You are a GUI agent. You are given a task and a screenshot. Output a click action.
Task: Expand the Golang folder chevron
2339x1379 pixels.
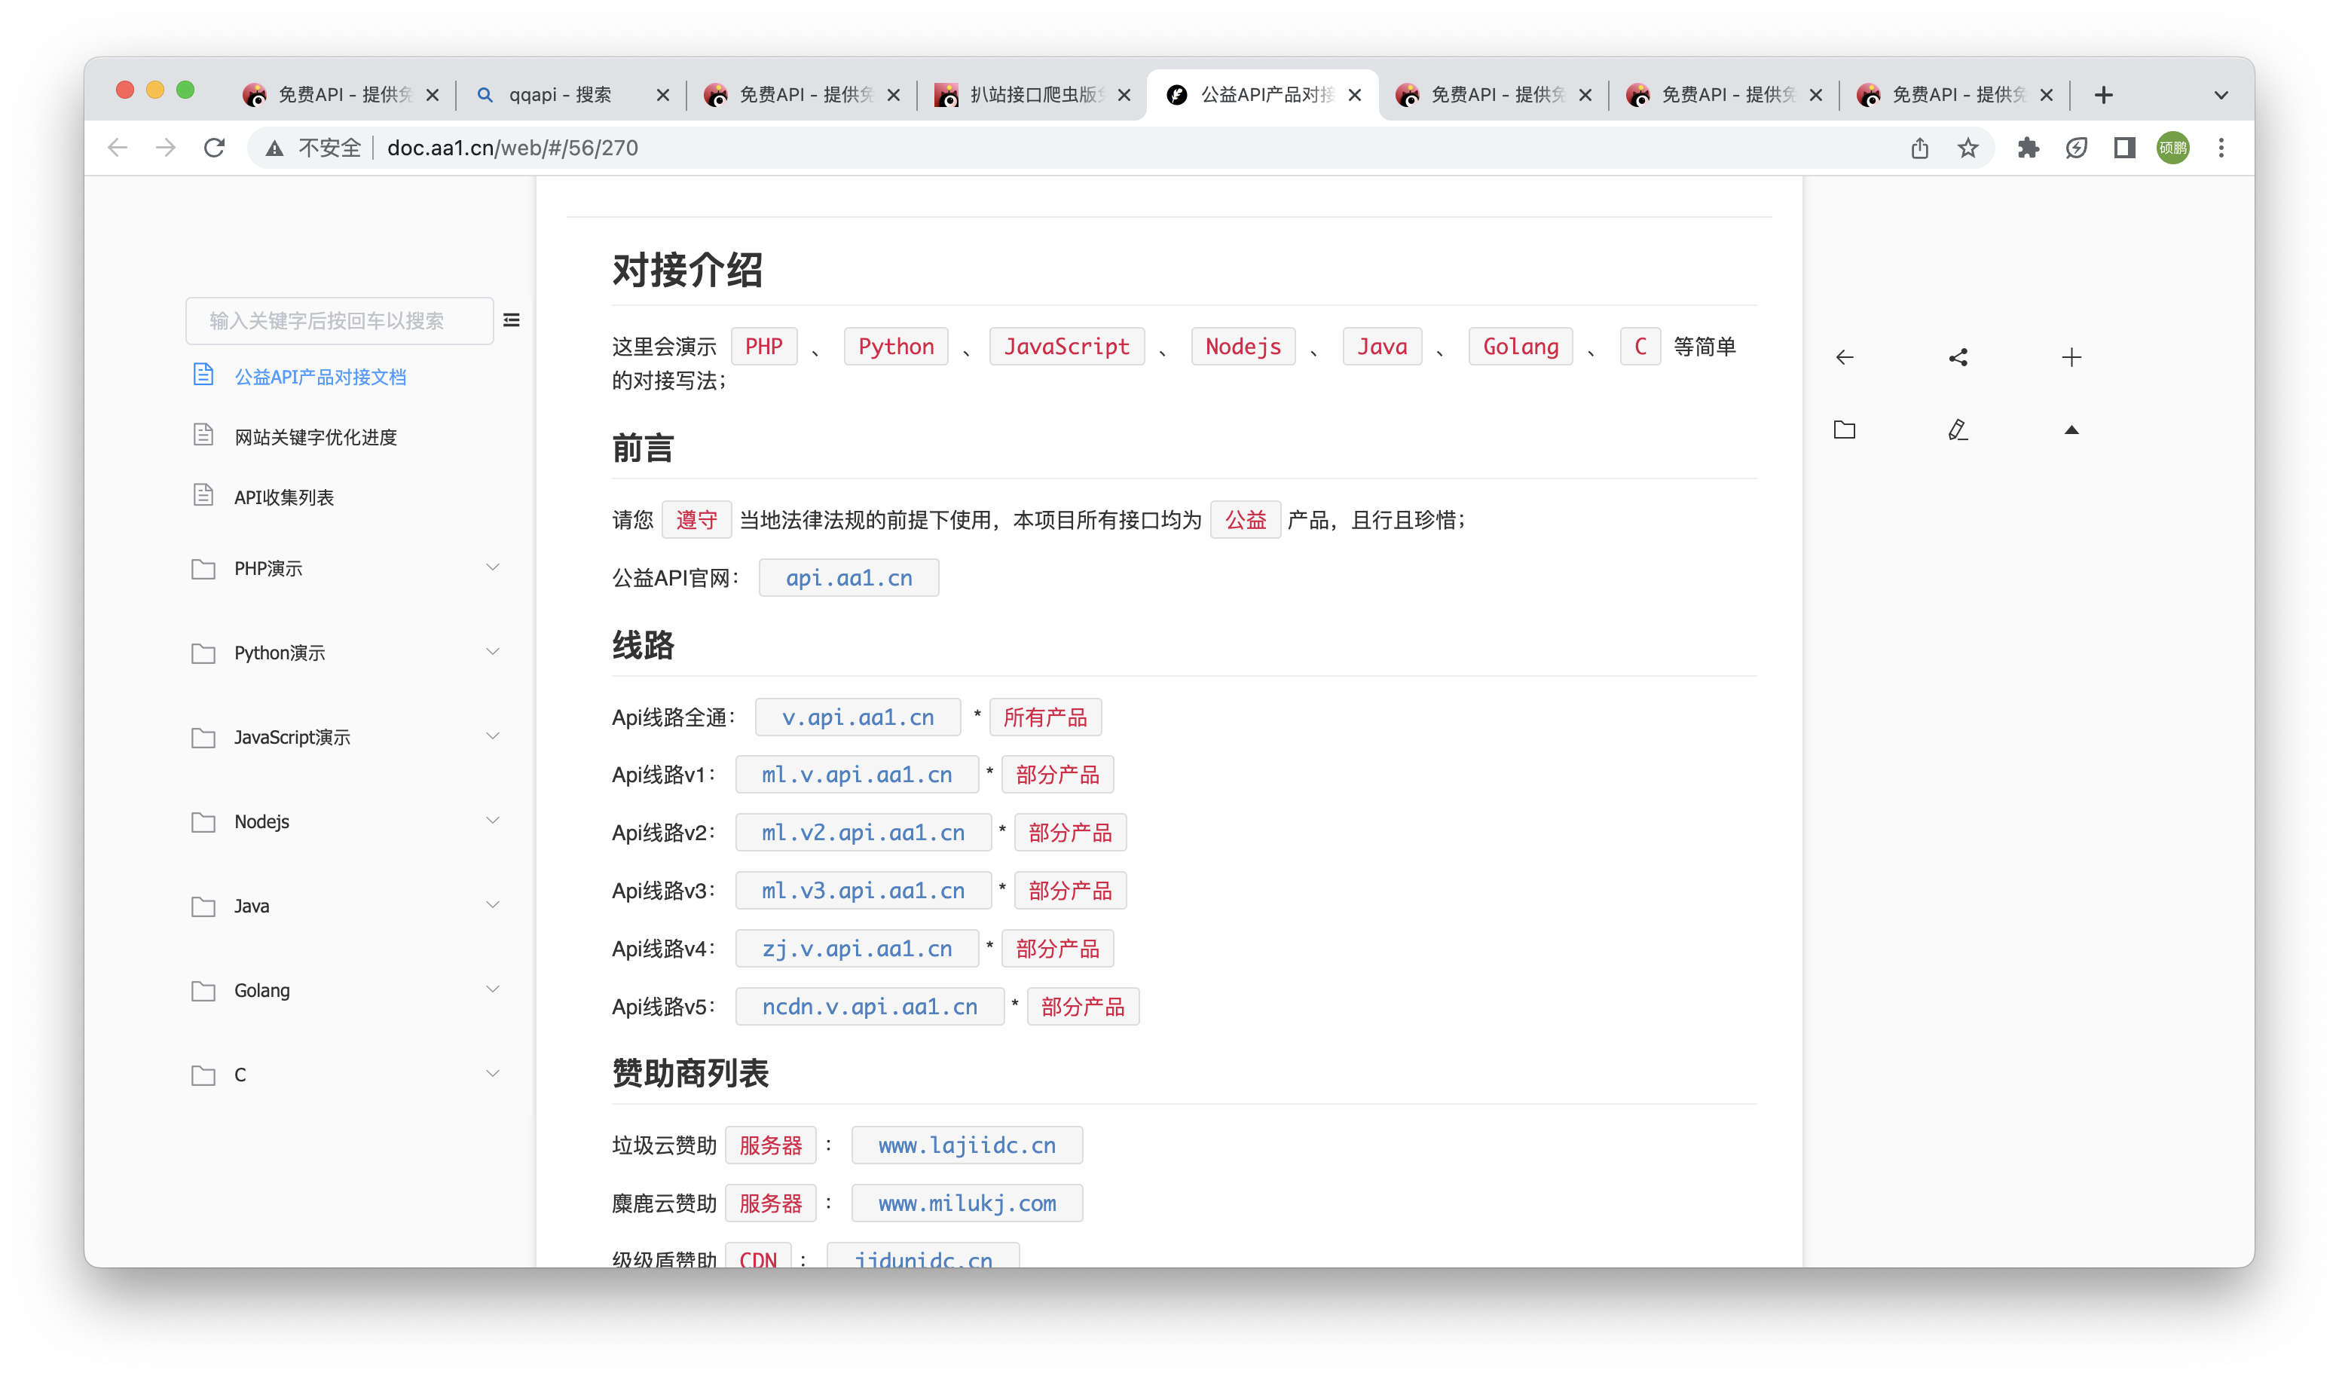(493, 989)
